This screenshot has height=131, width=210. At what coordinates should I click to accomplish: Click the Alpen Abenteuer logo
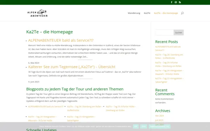click(37, 13)
